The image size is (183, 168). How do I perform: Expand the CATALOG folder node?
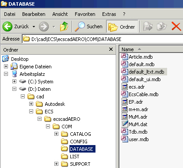(56, 134)
